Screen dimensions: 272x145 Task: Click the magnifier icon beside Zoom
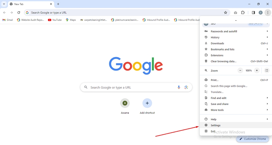206,70
